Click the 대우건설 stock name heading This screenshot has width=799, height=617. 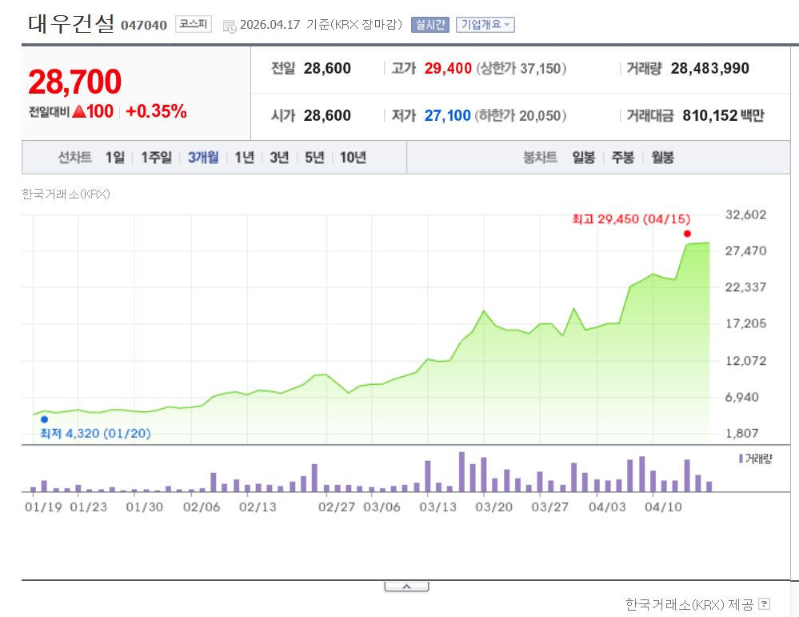coord(71,23)
